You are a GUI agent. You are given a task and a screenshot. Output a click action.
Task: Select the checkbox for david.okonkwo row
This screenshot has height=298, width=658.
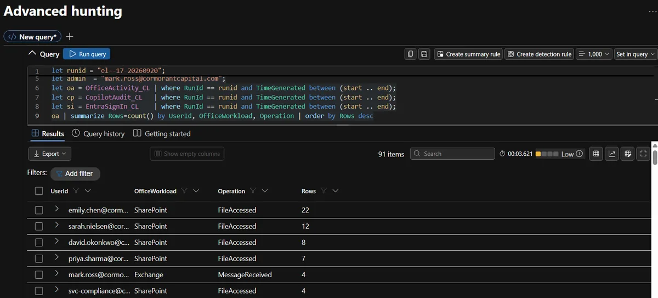click(x=39, y=242)
